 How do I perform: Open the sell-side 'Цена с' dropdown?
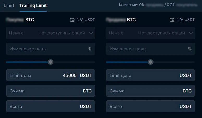click(x=150, y=33)
